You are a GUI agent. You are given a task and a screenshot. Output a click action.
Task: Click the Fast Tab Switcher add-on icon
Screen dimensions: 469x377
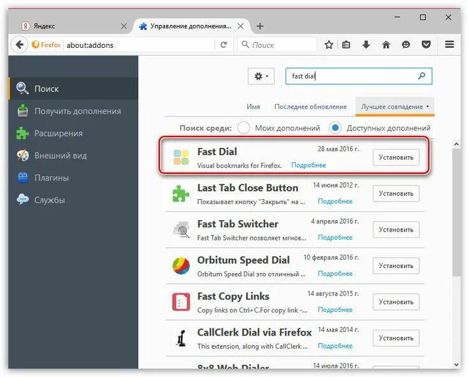click(181, 230)
